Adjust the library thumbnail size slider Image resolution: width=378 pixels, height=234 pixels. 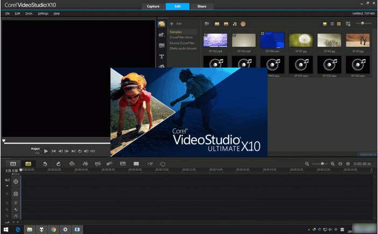[363, 23]
